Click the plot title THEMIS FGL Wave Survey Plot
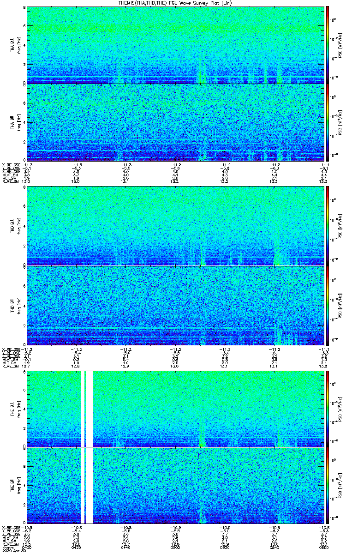This screenshot has height=554, width=346. click(175, 3)
